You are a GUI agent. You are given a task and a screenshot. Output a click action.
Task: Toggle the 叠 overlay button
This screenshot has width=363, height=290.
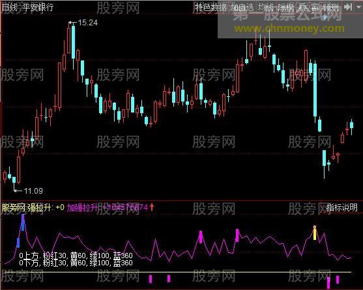[302, 8]
